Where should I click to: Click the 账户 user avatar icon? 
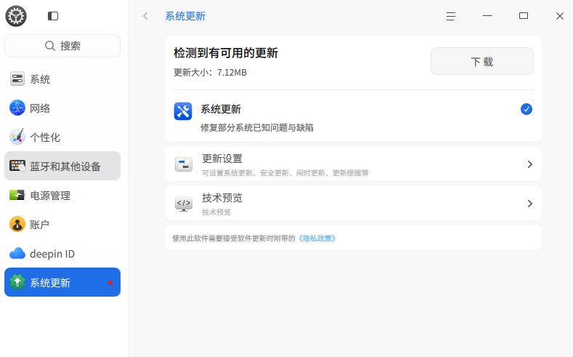click(x=17, y=224)
